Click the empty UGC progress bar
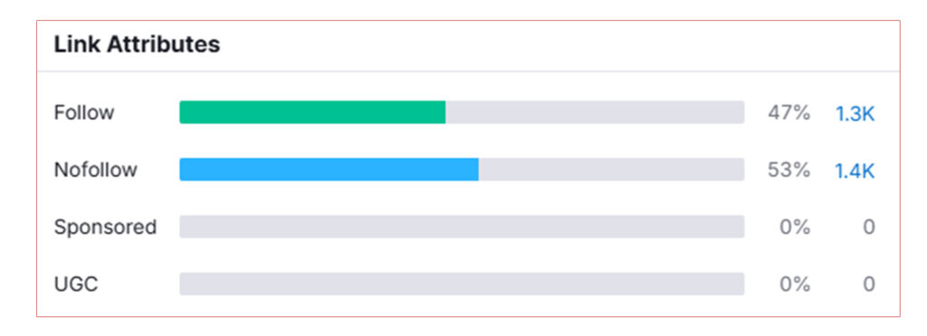927x336 pixels. coord(462,285)
